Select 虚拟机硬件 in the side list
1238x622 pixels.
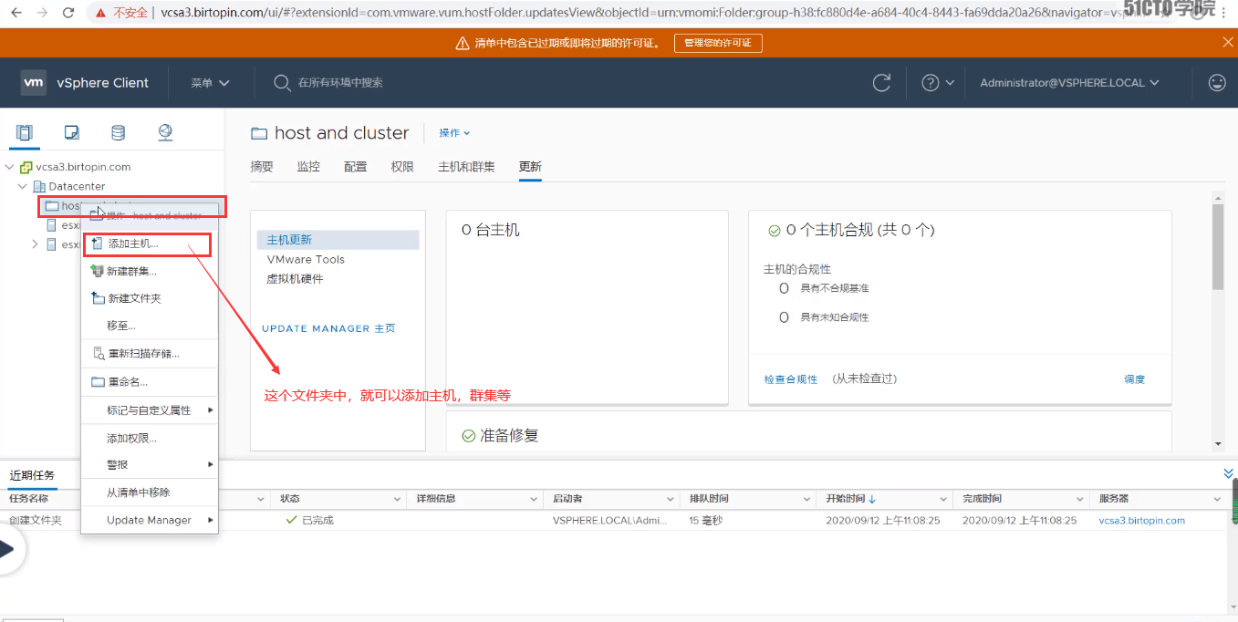[295, 279]
